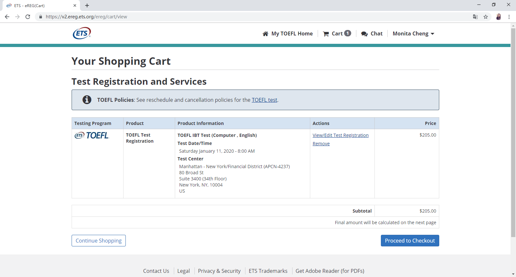516x277 pixels.
Task: Click the address bar URL field
Action: point(252,17)
